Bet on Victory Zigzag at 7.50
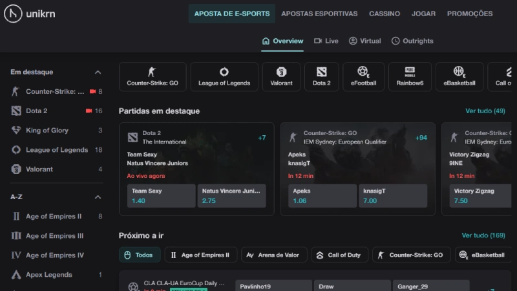The width and height of the screenshot is (517, 291). (x=480, y=196)
